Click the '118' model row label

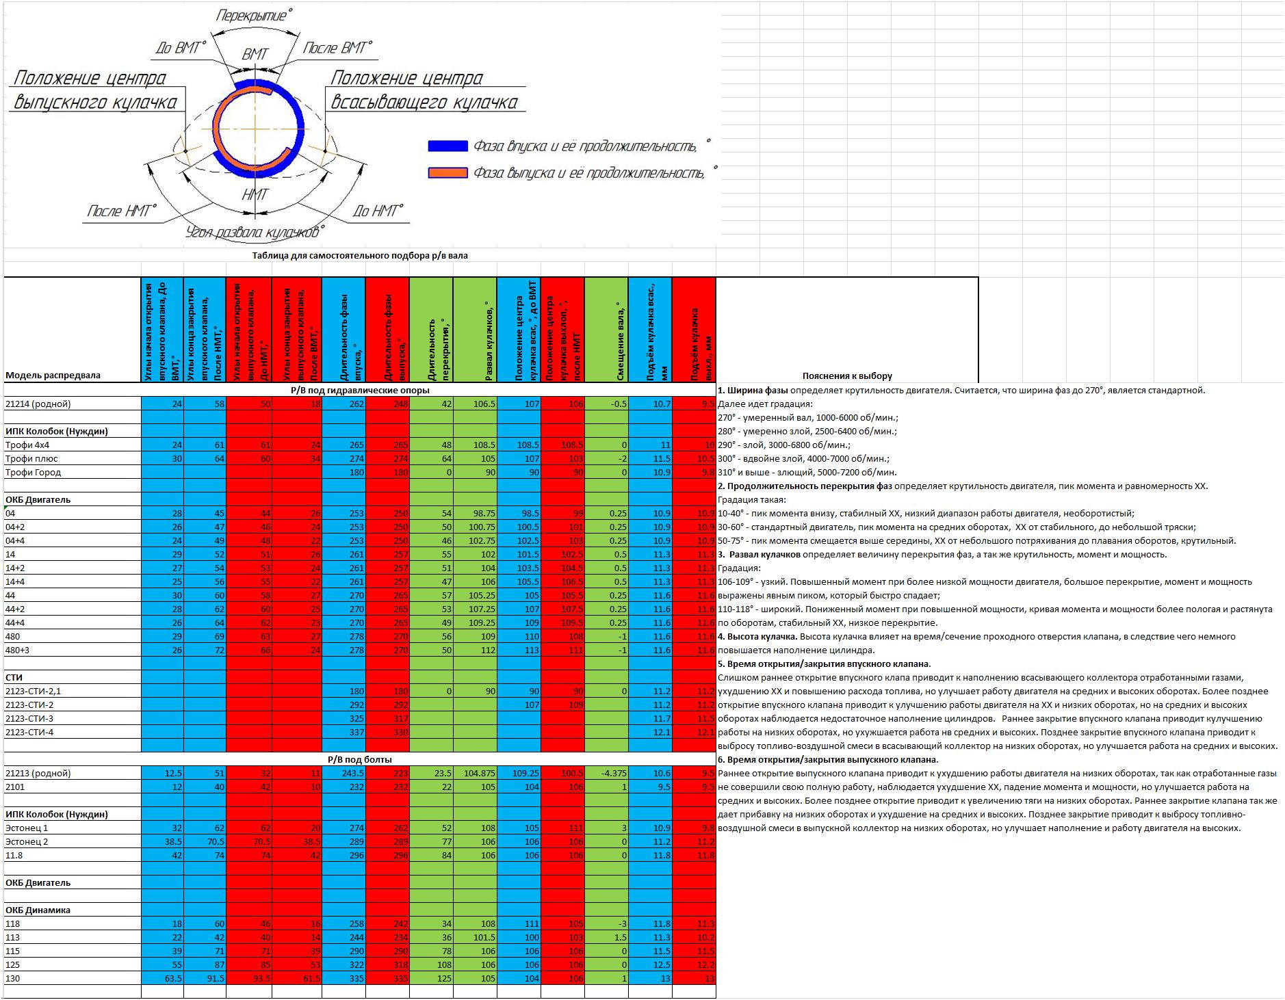(x=73, y=923)
